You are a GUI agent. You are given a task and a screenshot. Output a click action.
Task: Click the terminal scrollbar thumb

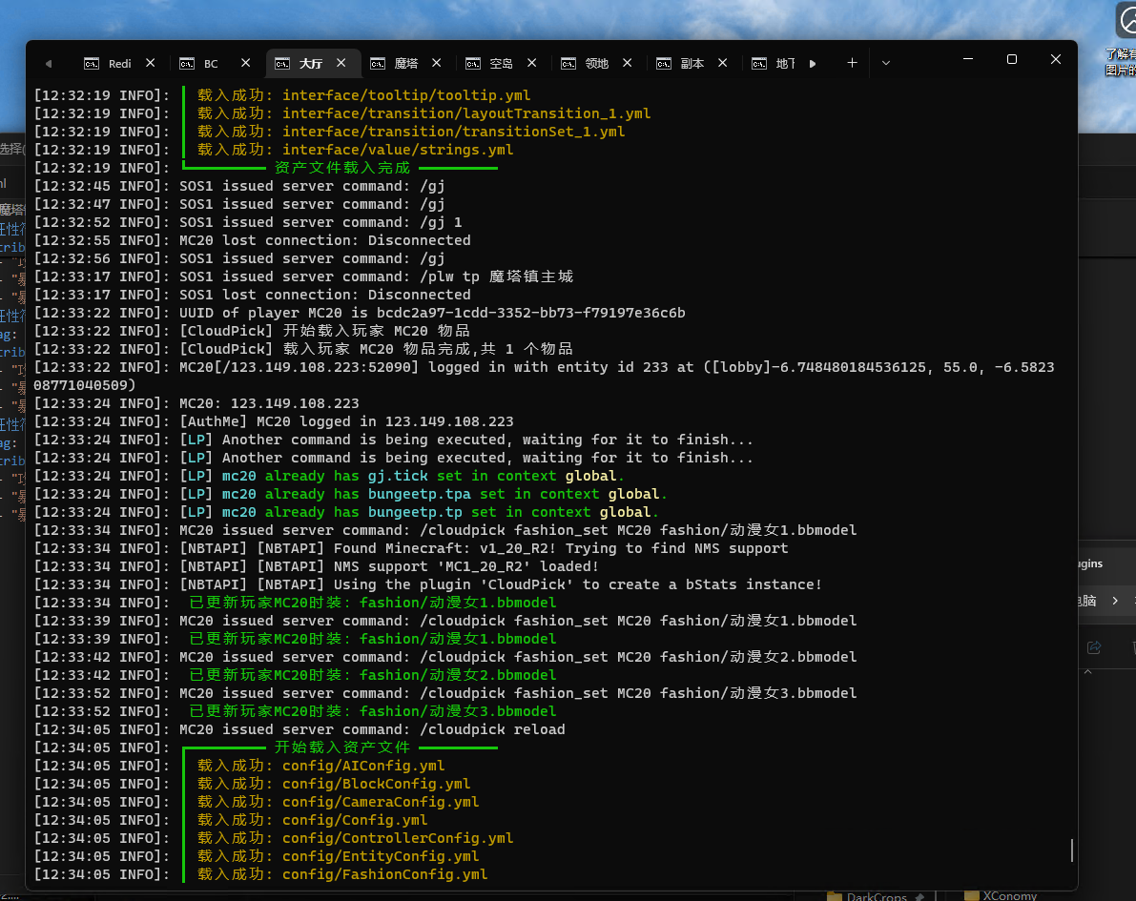coord(1071,850)
